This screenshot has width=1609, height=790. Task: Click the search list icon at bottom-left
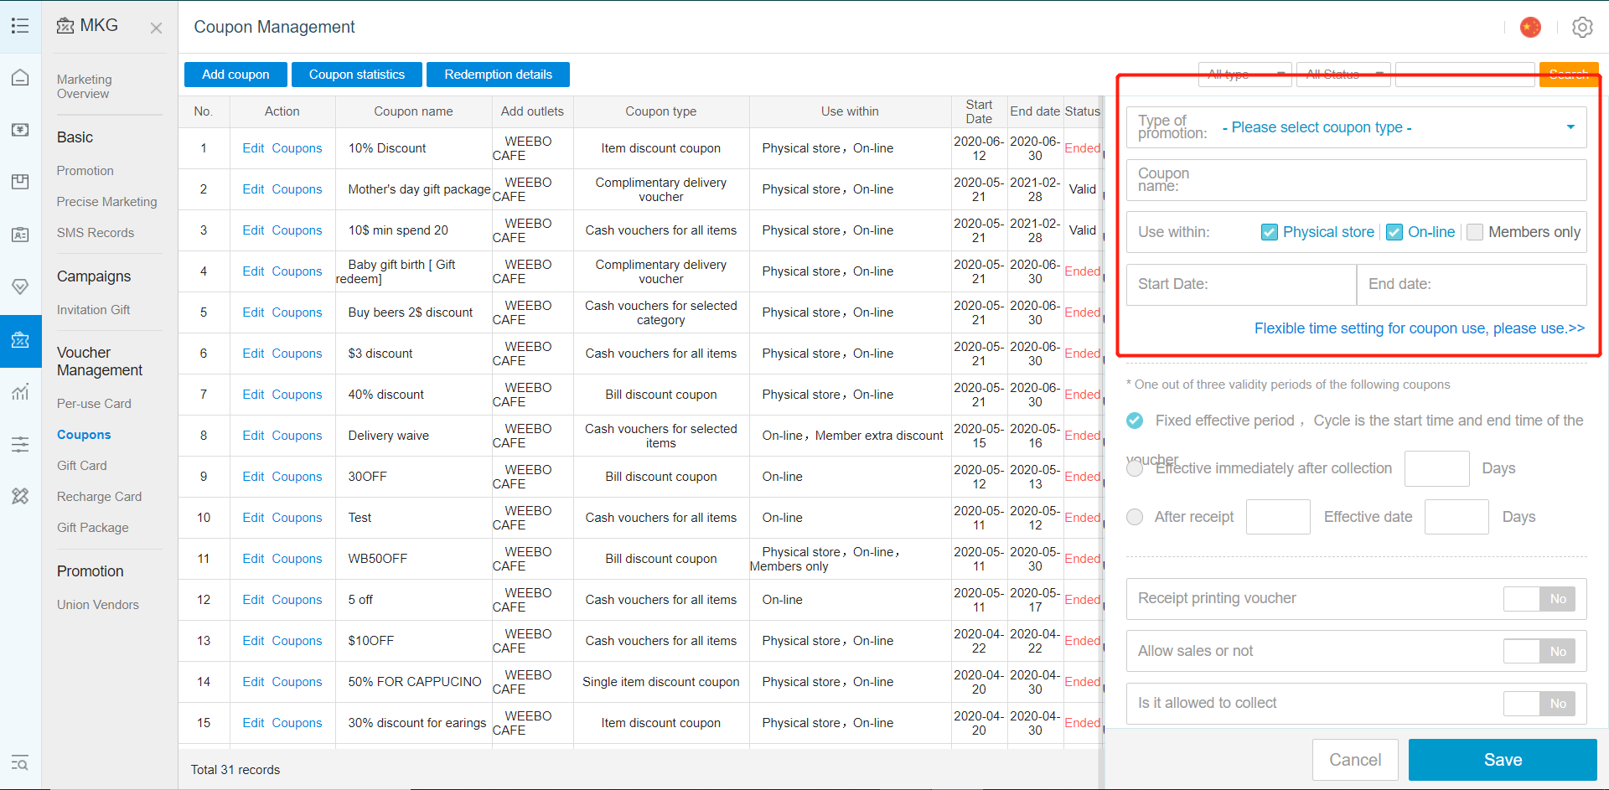point(20,763)
